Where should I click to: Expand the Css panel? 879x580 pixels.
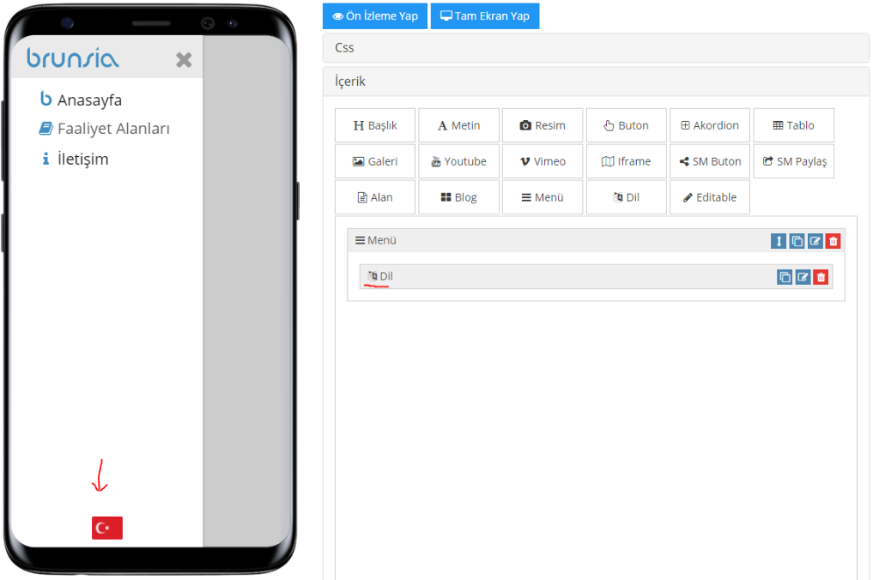596,48
